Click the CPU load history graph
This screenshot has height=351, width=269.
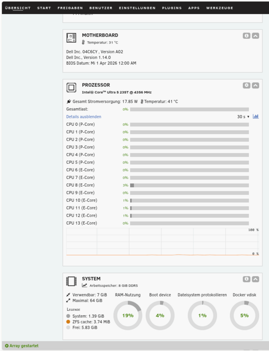point(162,242)
